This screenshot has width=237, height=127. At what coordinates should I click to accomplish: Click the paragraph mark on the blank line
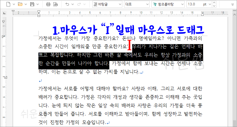40,81
